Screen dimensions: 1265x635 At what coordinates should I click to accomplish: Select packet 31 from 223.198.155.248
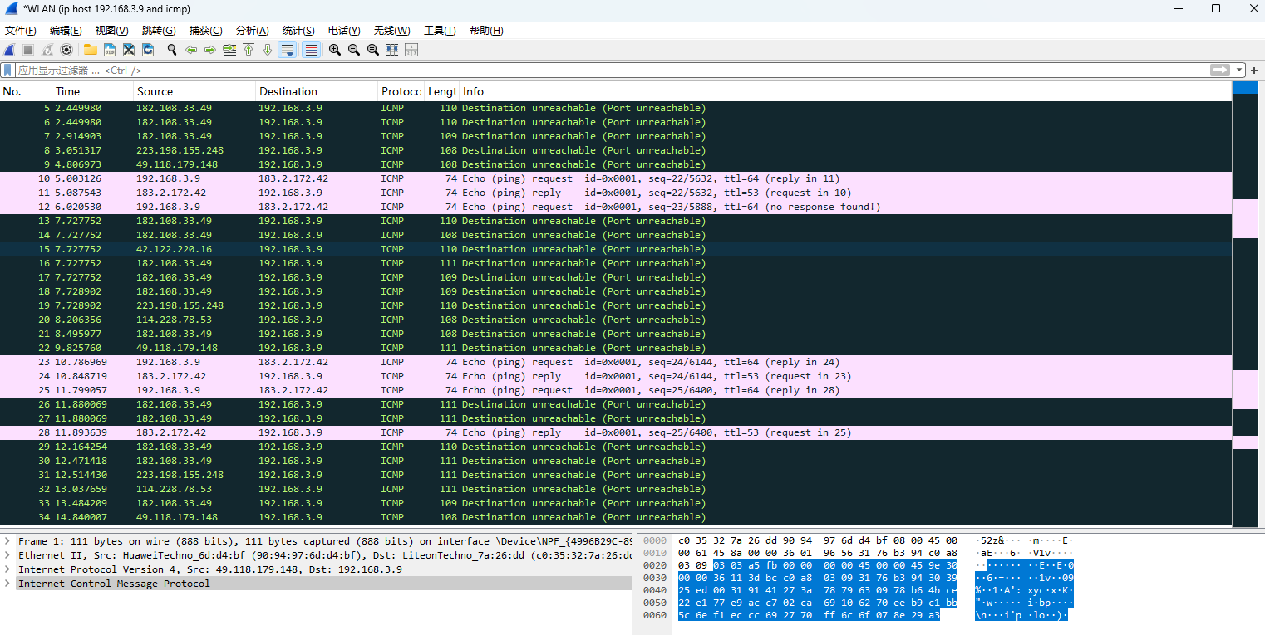click(x=615, y=475)
